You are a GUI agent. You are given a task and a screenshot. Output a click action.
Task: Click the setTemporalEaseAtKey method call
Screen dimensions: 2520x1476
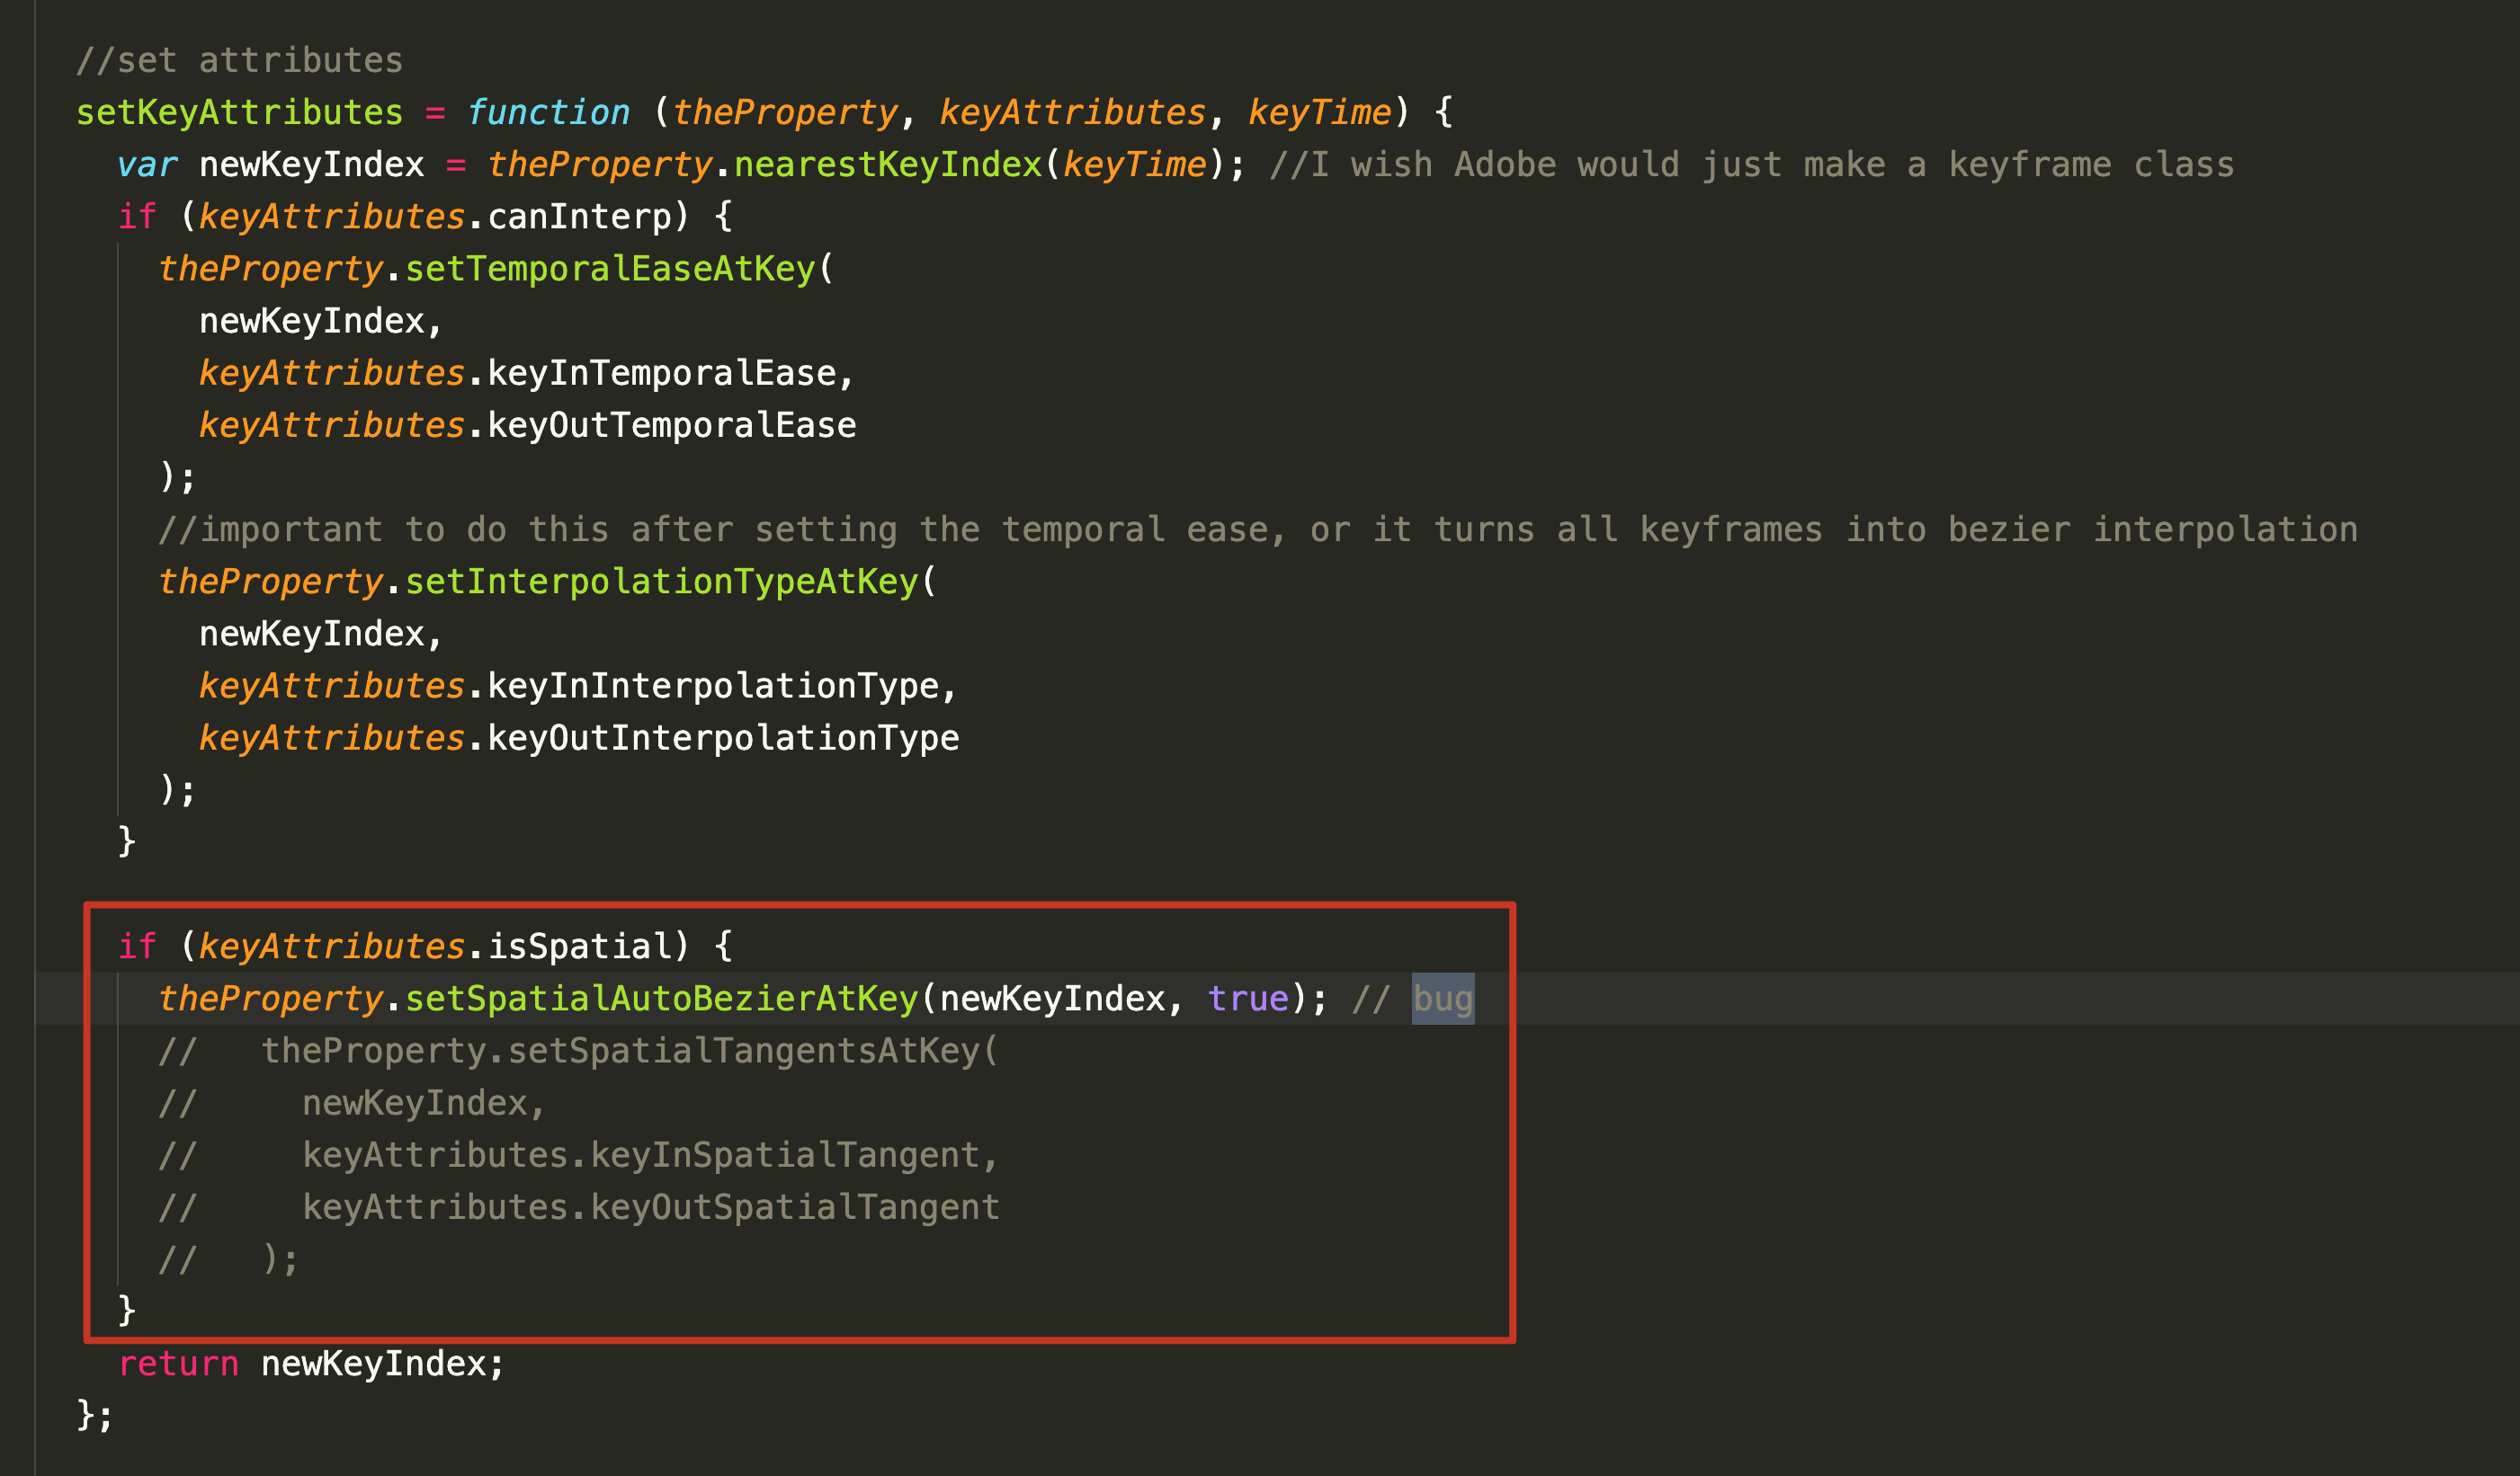click(610, 269)
